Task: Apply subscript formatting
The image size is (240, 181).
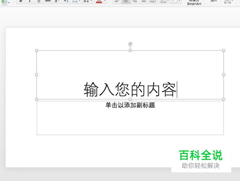Action: [x=66, y=1]
